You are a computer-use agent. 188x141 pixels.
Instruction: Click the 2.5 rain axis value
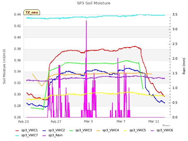(x=175, y=44)
